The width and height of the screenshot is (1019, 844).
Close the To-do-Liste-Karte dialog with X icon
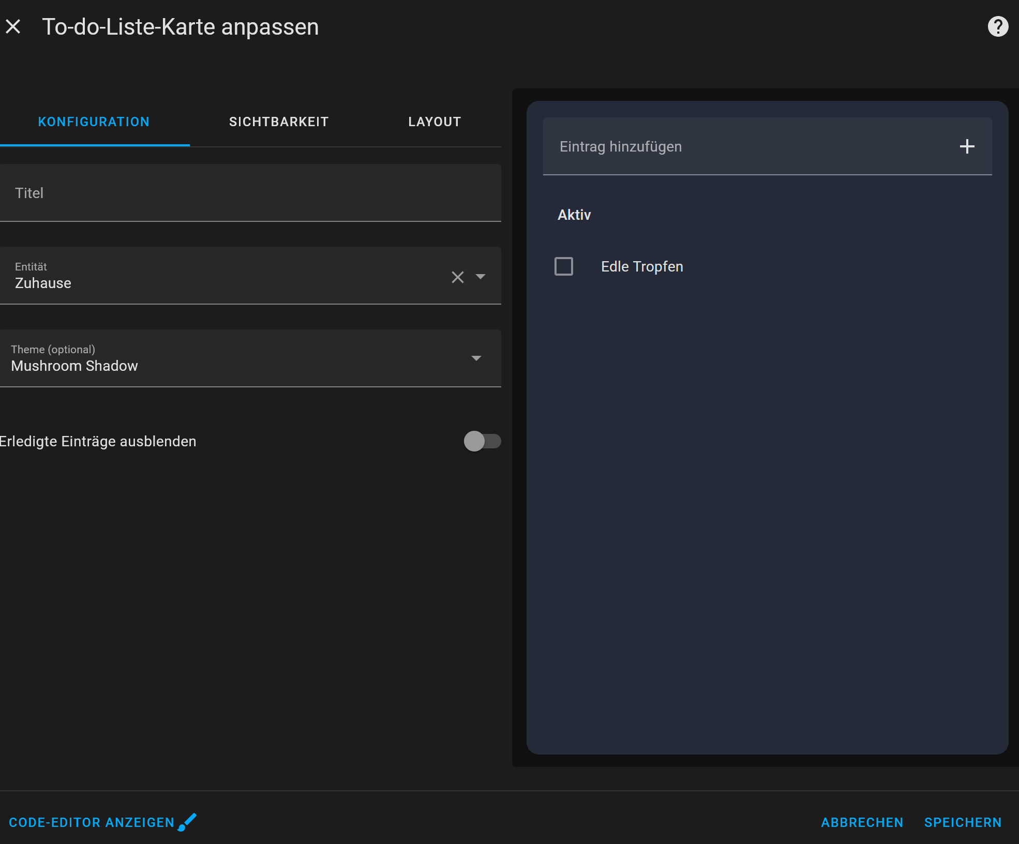point(13,26)
